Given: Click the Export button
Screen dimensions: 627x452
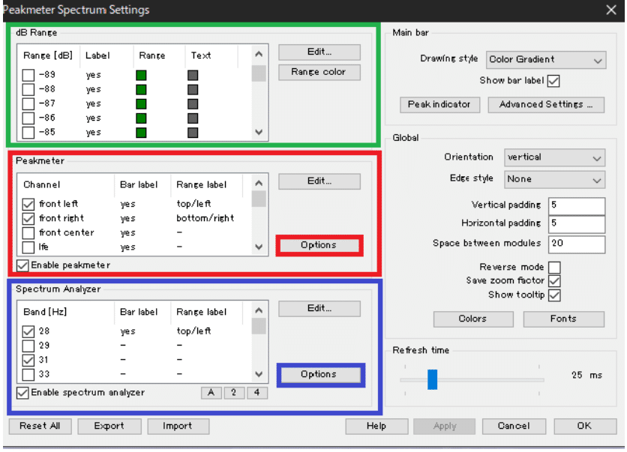Looking at the screenshot, I should [109, 427].
